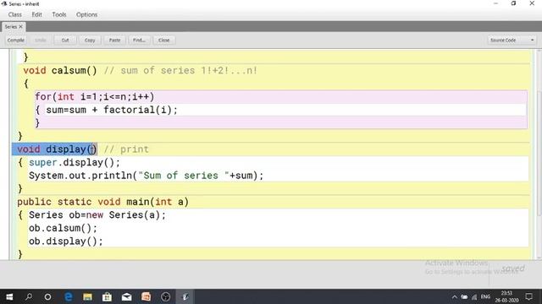The width and height of the screenshot is (542, 304).
Task: Click the 'ob.calsum();' line
Action: 63,228
